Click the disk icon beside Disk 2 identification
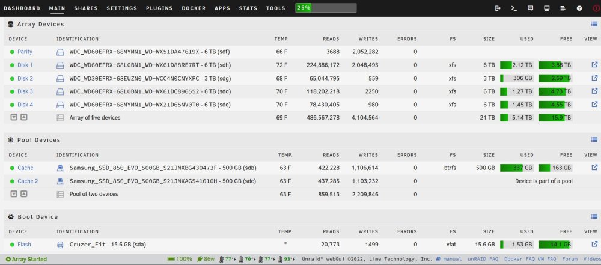 (x=60, y=78)
